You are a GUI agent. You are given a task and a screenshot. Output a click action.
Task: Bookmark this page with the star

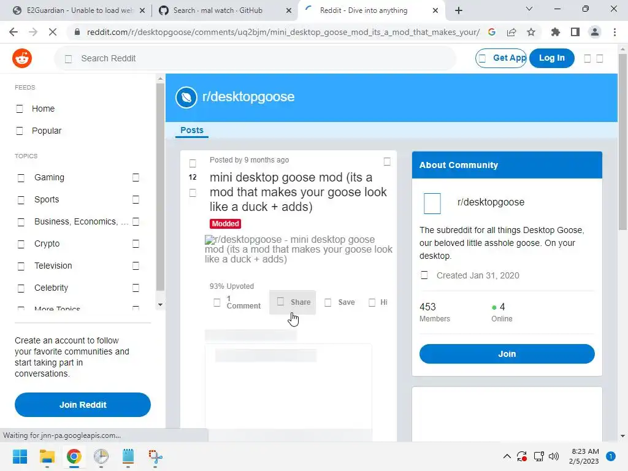pyautogui.click(x=531, y=32)
